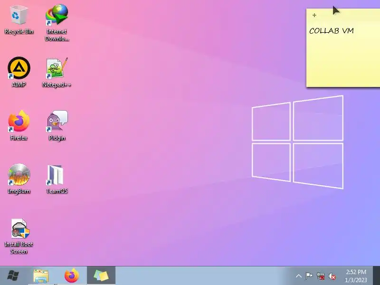
Task: Add a new sticky note
Action: 314,15
